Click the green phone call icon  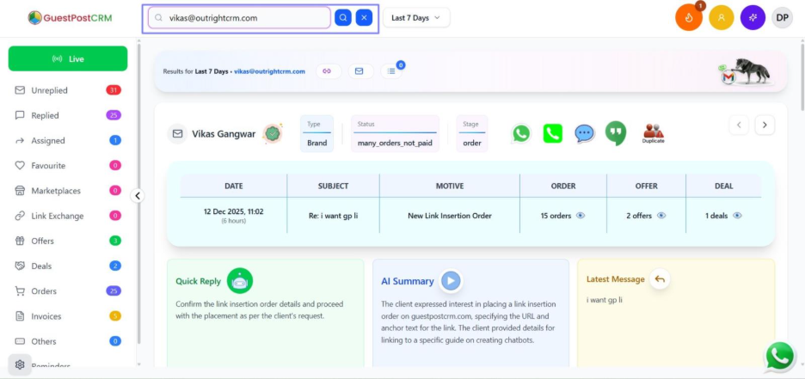tap(552, 133)
